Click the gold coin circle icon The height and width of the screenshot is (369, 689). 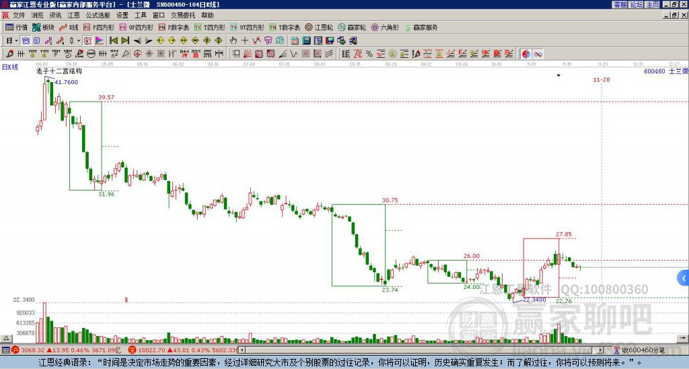point(392,54)
